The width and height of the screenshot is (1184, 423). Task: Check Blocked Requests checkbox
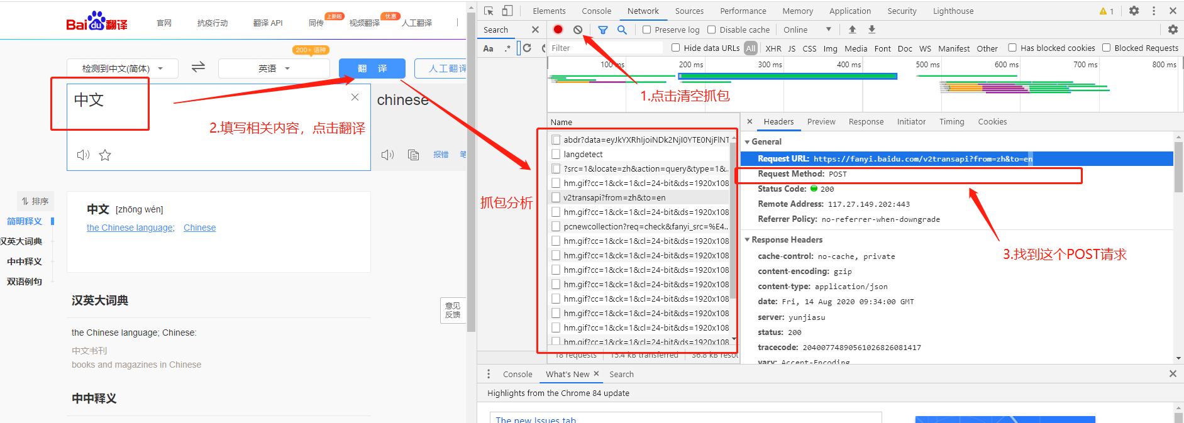pyautogui.click(x=1106, y=48)
